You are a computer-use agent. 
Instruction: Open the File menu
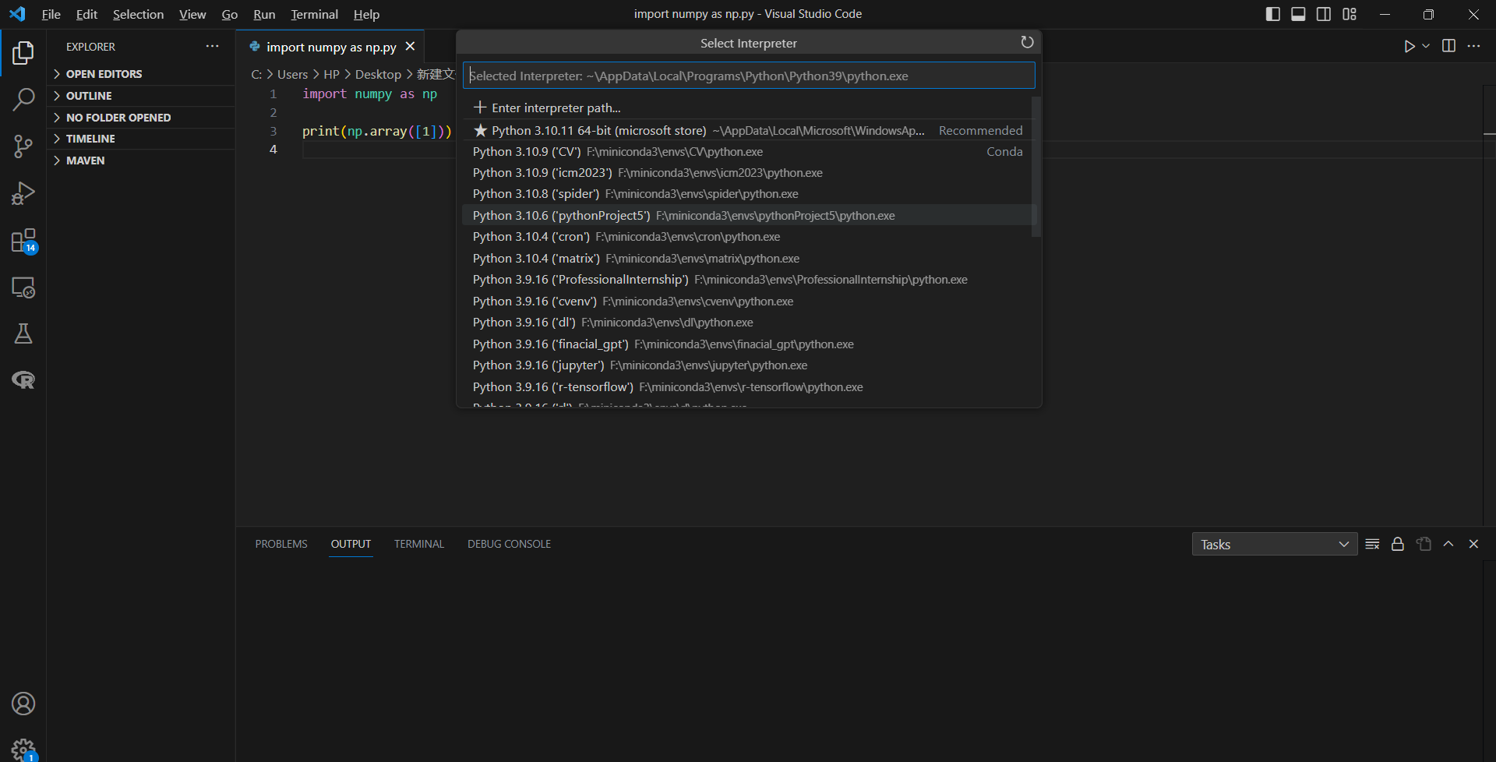(x=51, y=14)
